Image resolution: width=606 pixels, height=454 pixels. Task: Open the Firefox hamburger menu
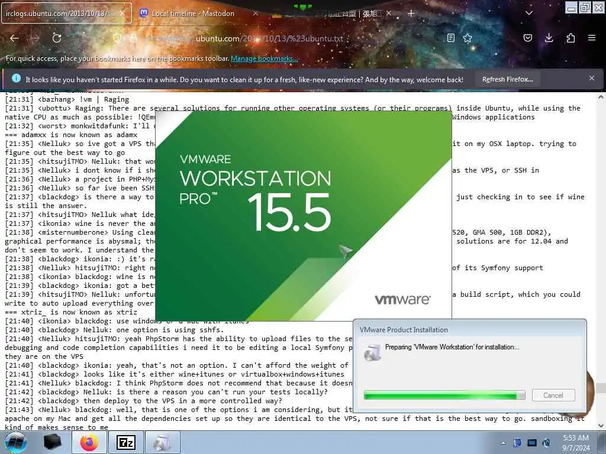(592, 38)
